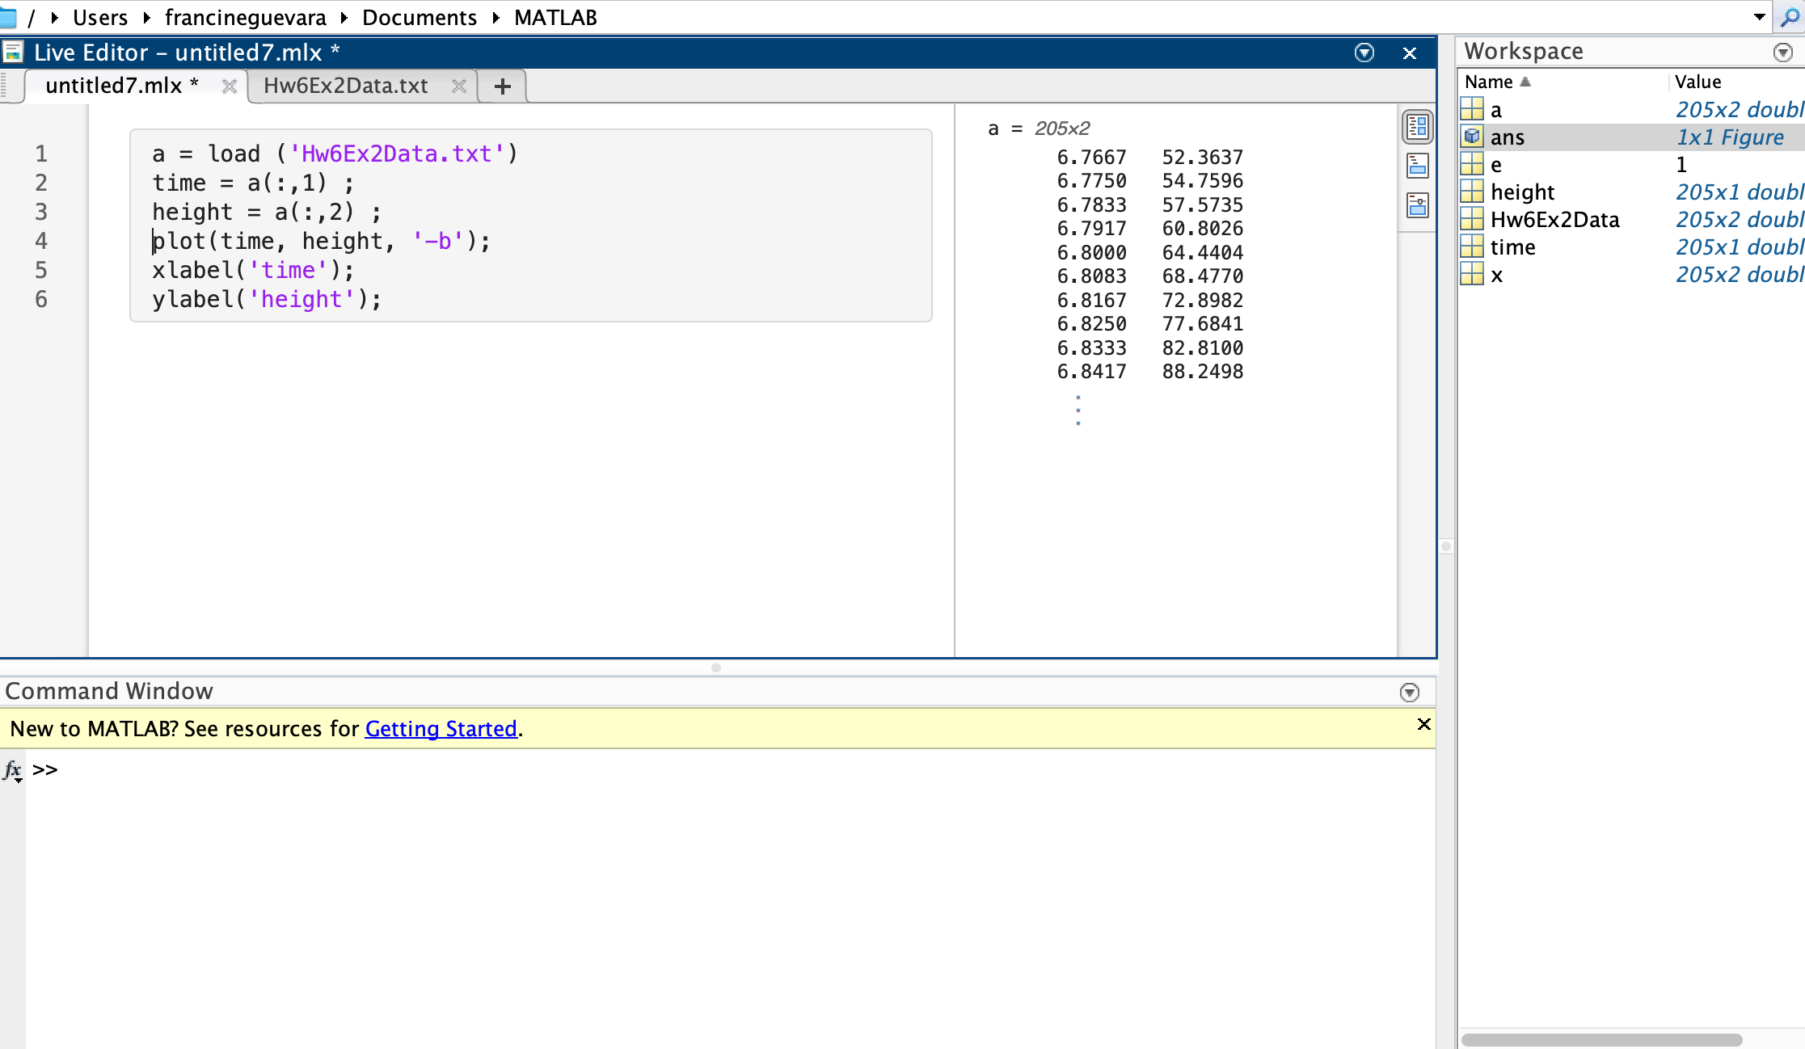
Task: Dismiss the Getting Started banner
Action: click(x=1423, y=724)
